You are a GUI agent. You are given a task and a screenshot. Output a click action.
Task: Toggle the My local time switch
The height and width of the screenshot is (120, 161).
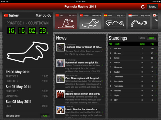[45, 116]
